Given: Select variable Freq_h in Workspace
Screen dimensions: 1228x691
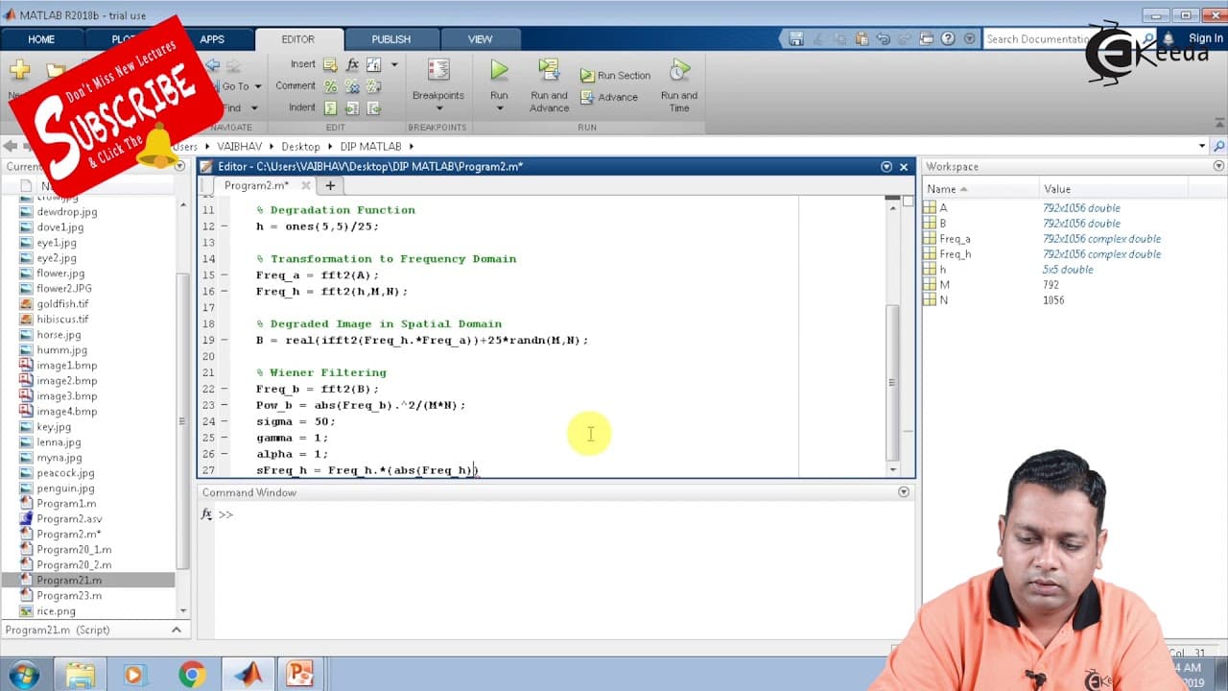Looking at the screenshot, I should tap(956, 254).
